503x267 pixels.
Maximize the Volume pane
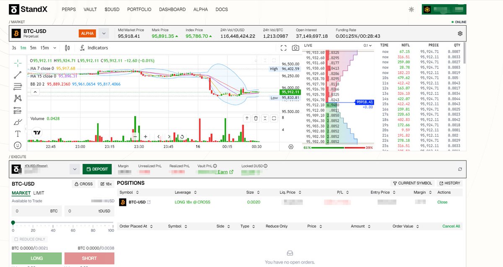(x=274, y=119)
